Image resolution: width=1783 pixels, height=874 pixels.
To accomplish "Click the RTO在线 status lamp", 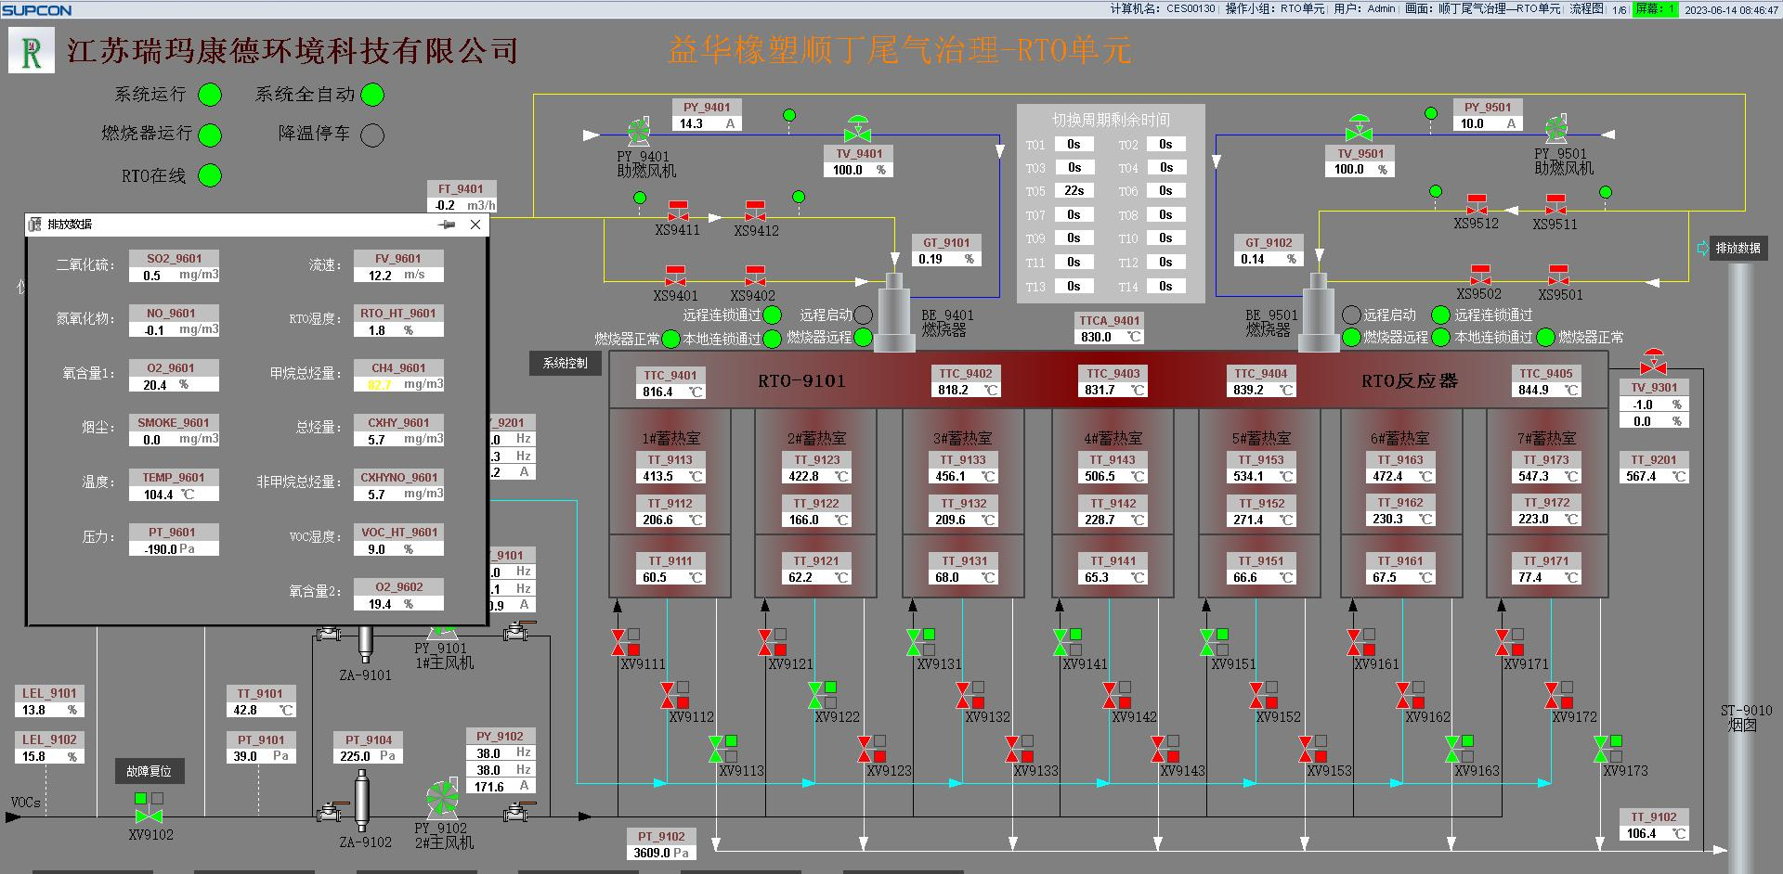I will (211, 175).
